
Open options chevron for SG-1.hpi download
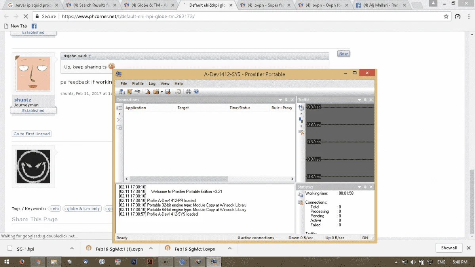tap(72, 248)
